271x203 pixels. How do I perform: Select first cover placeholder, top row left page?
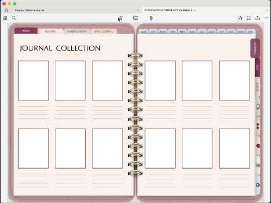[x=33, y=81]
